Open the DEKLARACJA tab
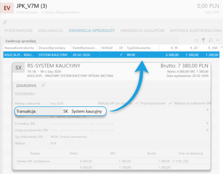The image size is (223, 174). point(51,30)
